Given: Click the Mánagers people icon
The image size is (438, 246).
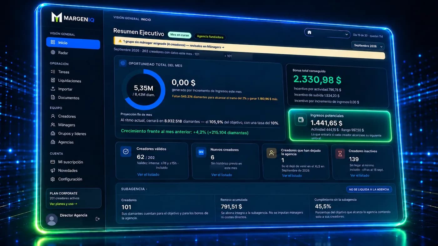Looking at the screenshot, I should pos(53,125).
